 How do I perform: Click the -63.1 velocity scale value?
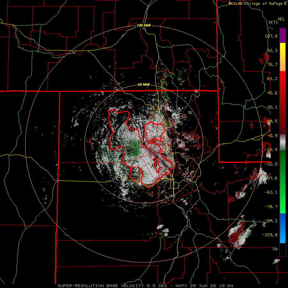[271, 192]
